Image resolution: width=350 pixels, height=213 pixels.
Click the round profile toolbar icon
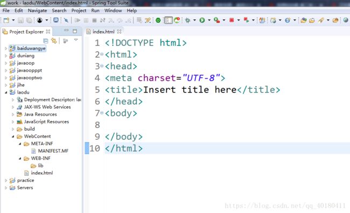40,20
